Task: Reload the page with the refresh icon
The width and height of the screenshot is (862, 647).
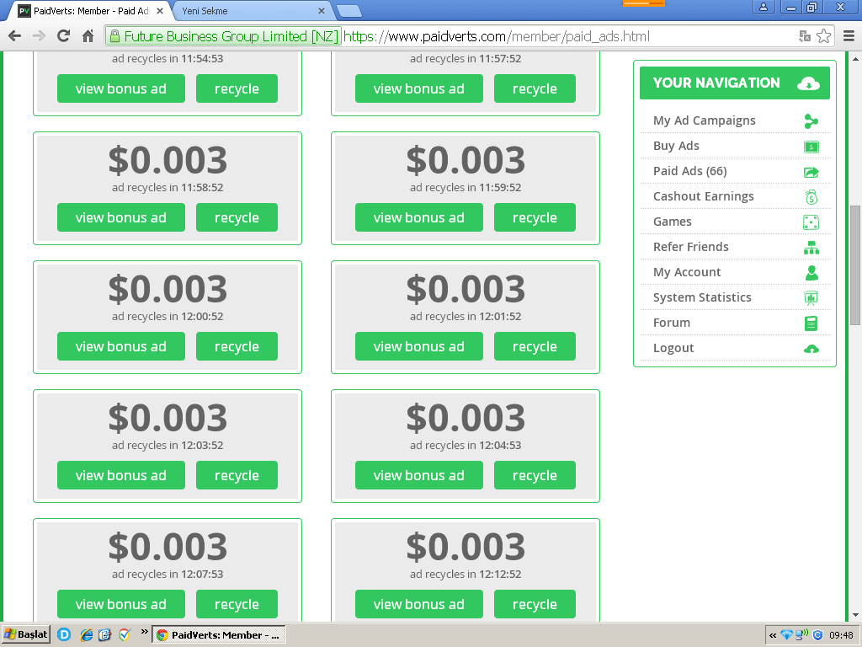Action: coord(64,36)
